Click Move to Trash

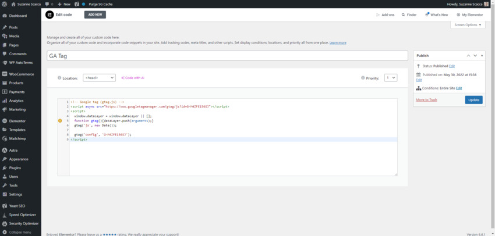click(x=426, y=100)
